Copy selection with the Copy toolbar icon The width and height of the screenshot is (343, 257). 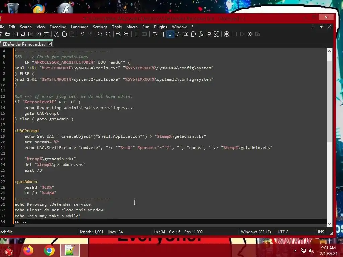[65, 34]
